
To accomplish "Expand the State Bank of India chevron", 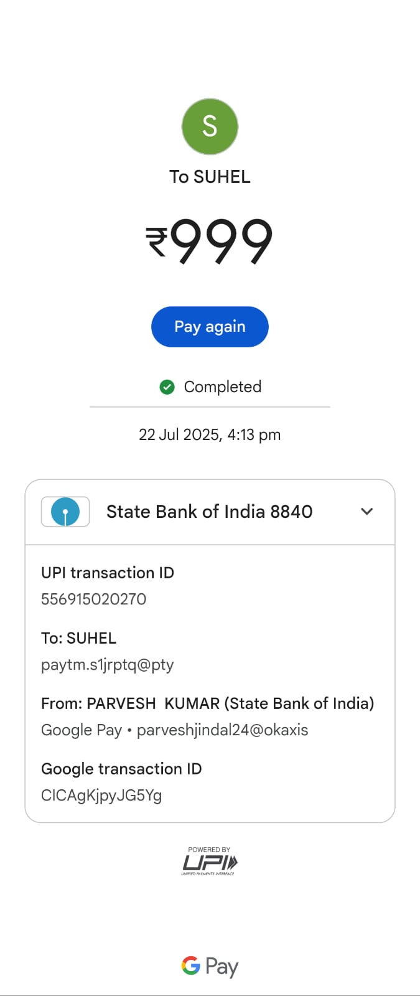I will point(366,512).
